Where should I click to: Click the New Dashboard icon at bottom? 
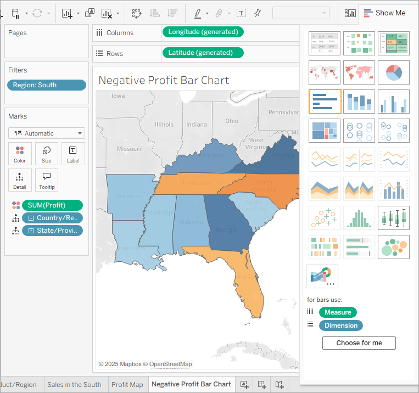262,384
